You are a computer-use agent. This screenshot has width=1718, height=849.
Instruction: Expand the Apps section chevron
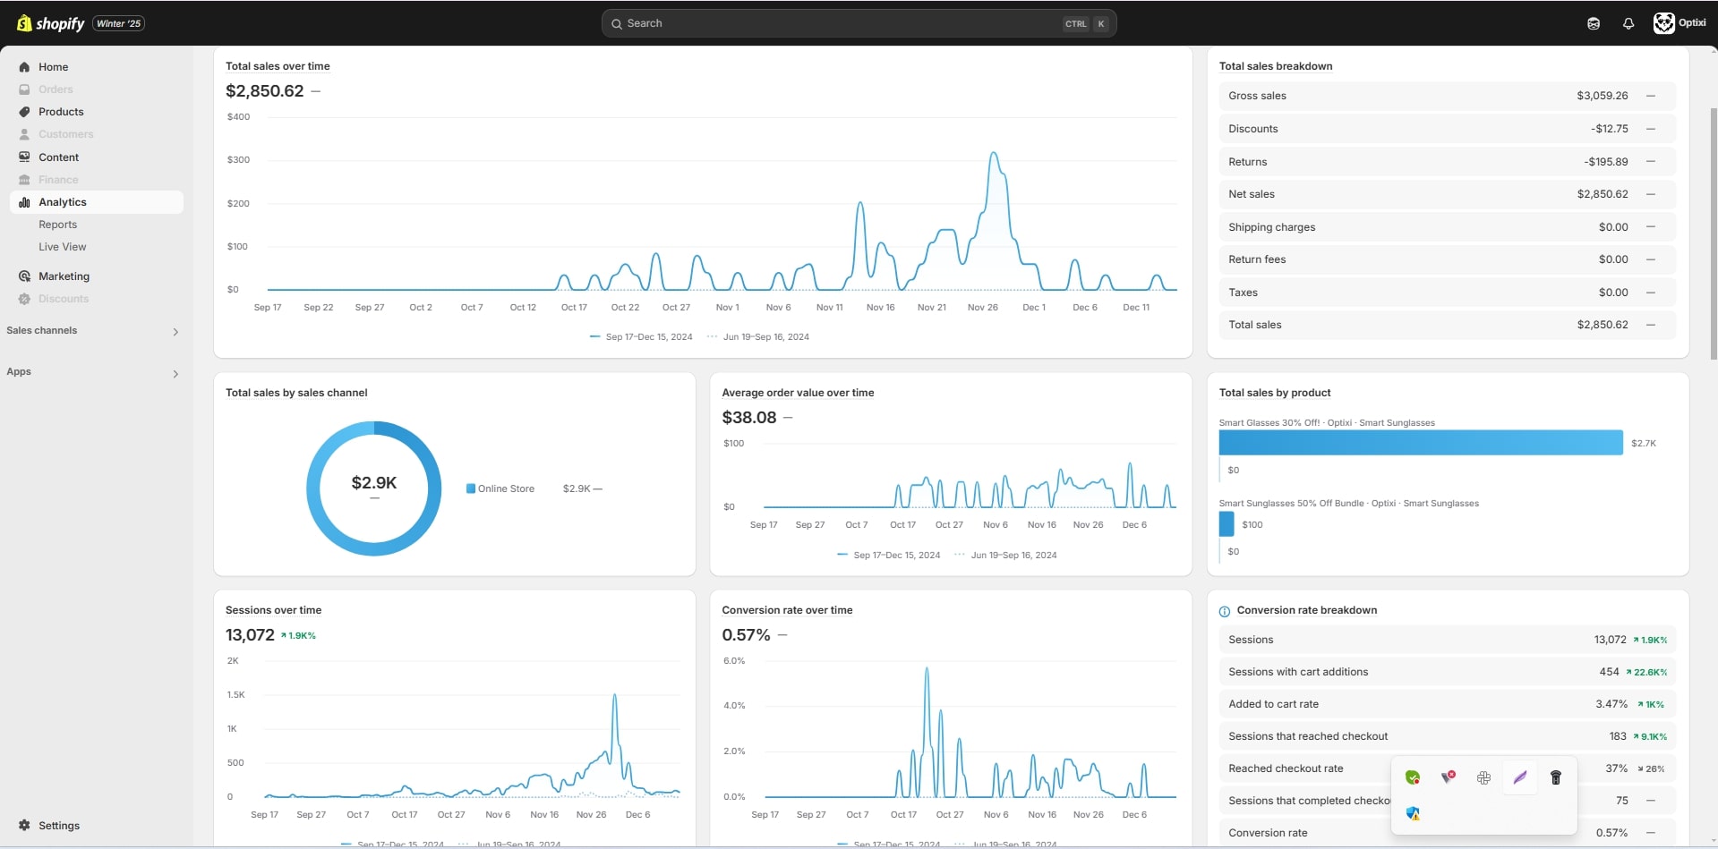[175, 374]
